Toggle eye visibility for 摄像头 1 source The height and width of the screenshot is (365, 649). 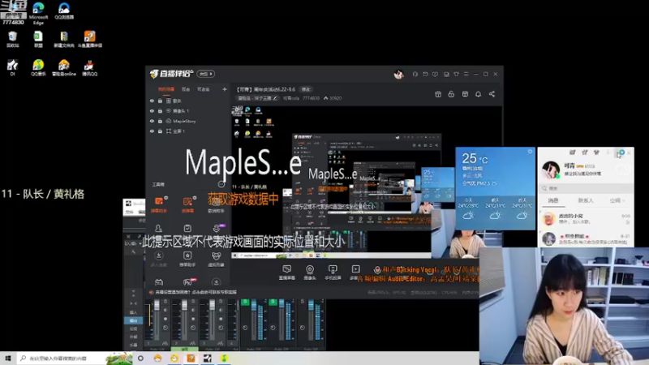click(152, 111)
